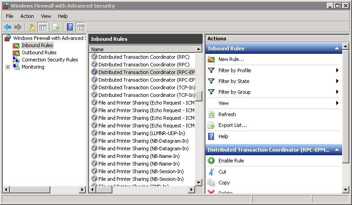Select Outbound Rules in the tree
Image resolution: width=352 pixels, height=205 pixels.
click(x=39, y=52)
